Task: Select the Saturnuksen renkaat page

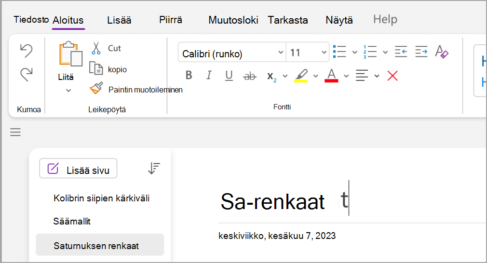Action: click(x=100, y=245)
